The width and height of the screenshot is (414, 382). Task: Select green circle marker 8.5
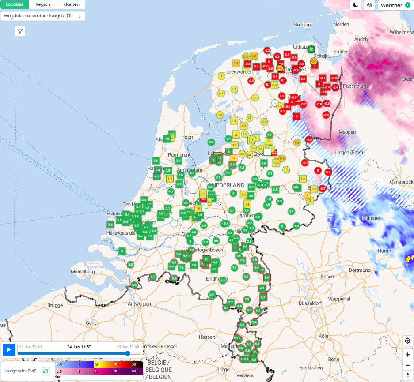[x=130, y=264]
